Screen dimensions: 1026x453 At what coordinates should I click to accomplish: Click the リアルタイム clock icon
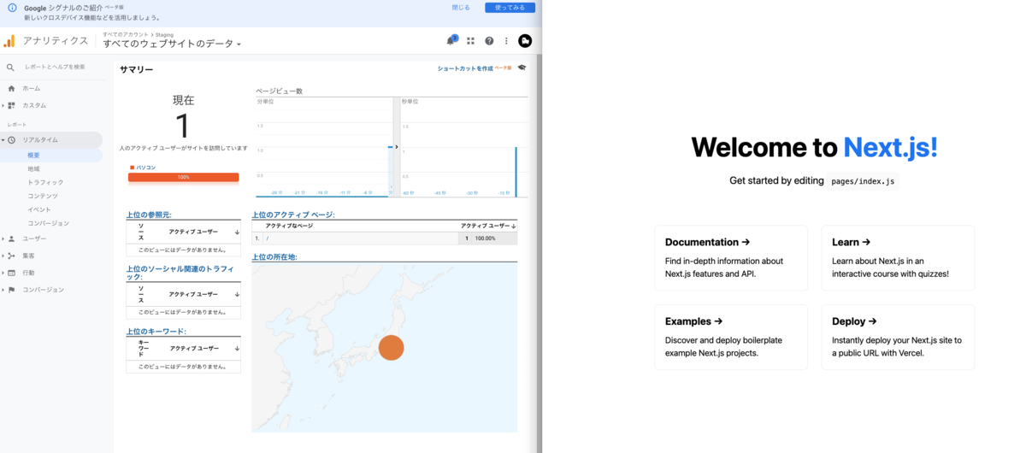coord(11,139)
